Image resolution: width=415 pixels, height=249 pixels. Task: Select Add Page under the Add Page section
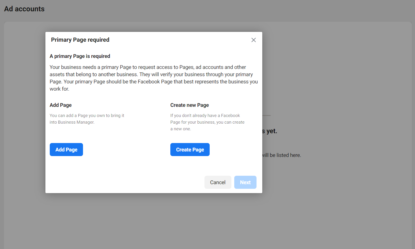pos(66,149)
